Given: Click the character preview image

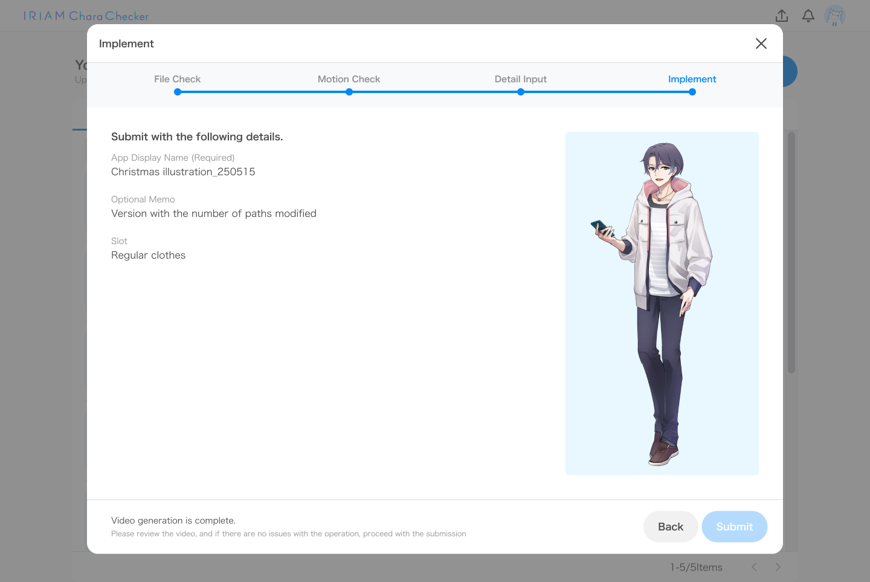Looking at the screenshot, I should [662, 303].
